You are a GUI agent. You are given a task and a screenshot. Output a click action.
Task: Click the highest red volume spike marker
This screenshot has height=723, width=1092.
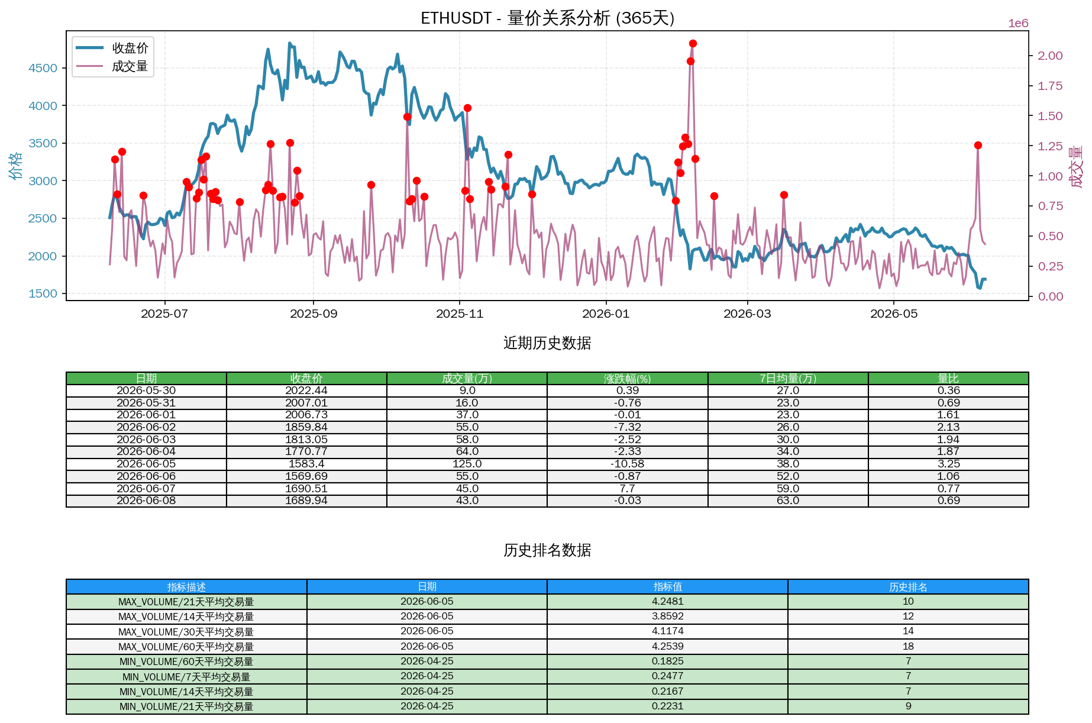pyautogui.click(x=693, y=43)
